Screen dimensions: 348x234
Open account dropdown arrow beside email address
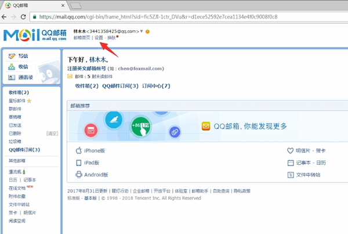coord(142,31)
